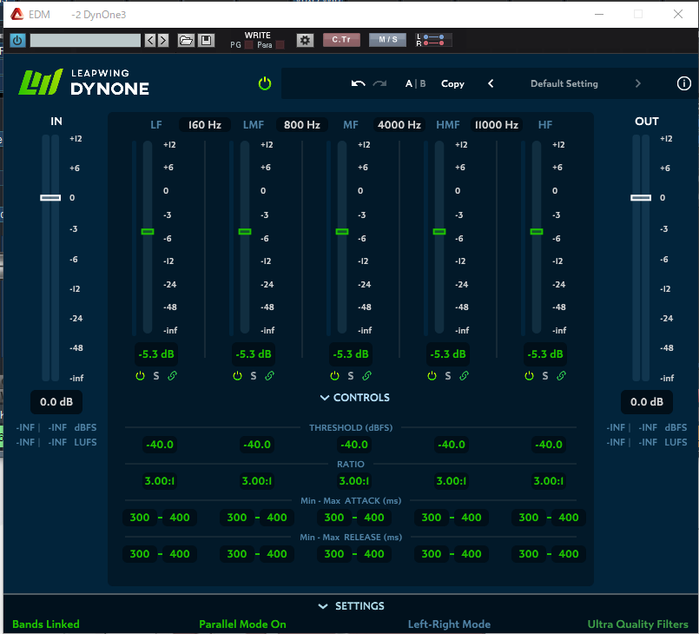This screenshot has width=699, height=634.
Task: Click the M/S button
Action: (x=387, y=40)
